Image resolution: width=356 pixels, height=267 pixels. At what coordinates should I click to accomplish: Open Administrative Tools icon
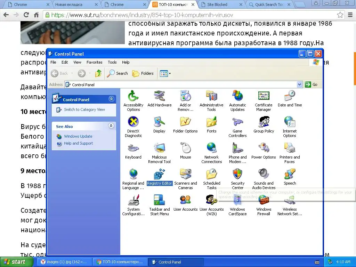pyautogui.click(x=211, y=96)
